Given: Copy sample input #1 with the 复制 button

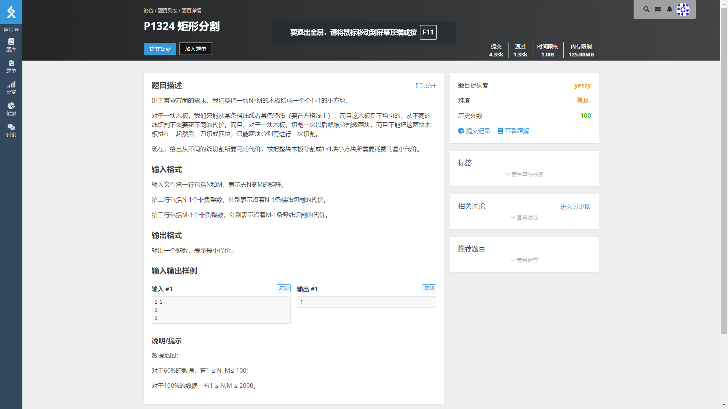Looking at the screenshot, I should tap(283, 288).
